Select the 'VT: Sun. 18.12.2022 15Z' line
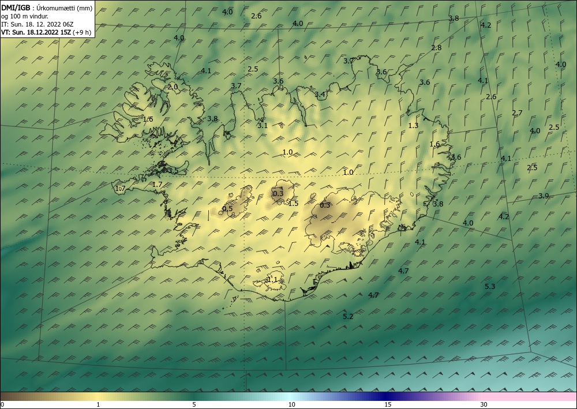Image resolution: width=577 pixels, height=409 pixels. (36, 32)
